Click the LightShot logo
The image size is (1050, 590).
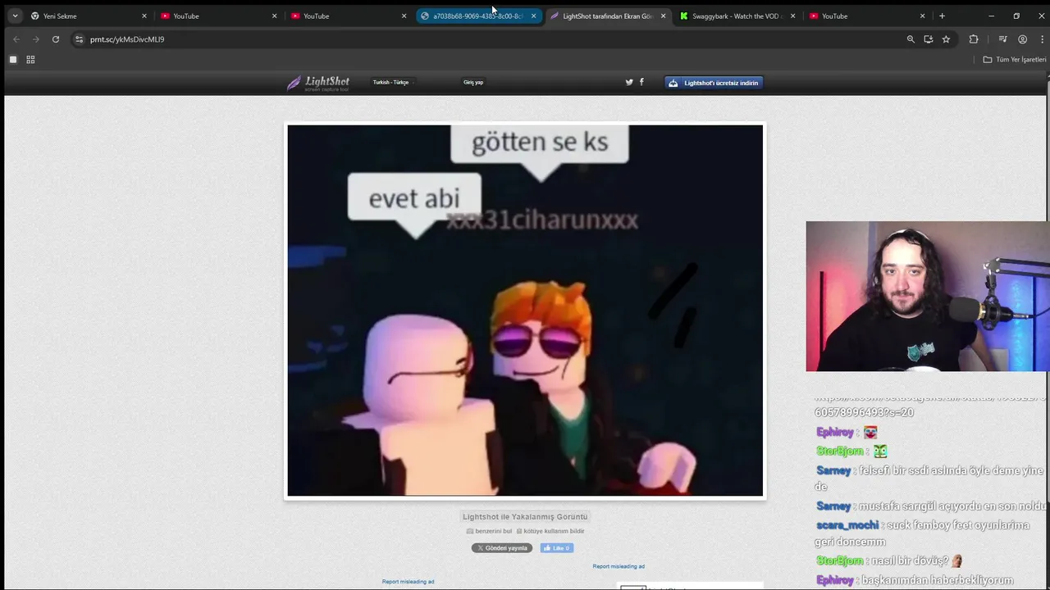click(x=318, y=82)
